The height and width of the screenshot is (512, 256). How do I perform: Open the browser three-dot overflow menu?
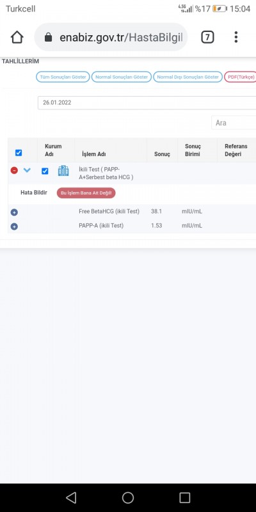tap(236, 37)
